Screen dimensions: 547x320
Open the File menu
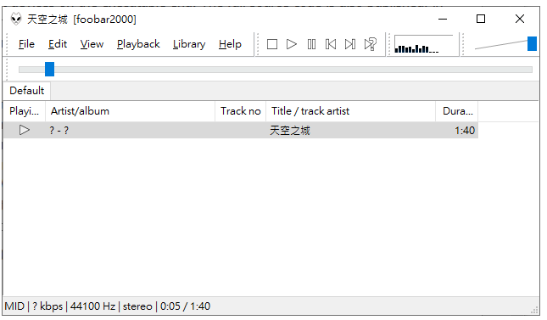tap(26, 44)
